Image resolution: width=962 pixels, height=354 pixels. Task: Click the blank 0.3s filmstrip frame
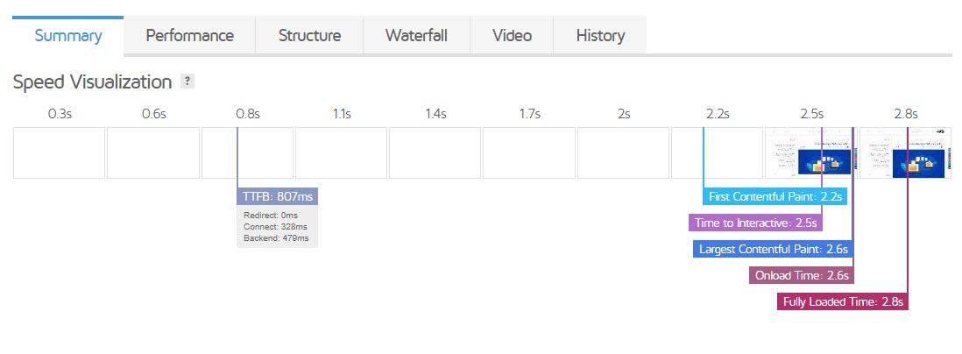click(x=59, y=153)
